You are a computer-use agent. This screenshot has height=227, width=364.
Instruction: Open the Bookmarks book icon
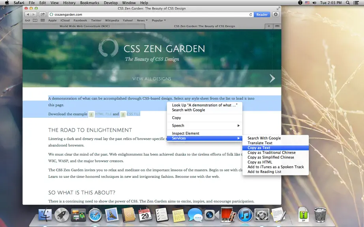click(35, 20)
